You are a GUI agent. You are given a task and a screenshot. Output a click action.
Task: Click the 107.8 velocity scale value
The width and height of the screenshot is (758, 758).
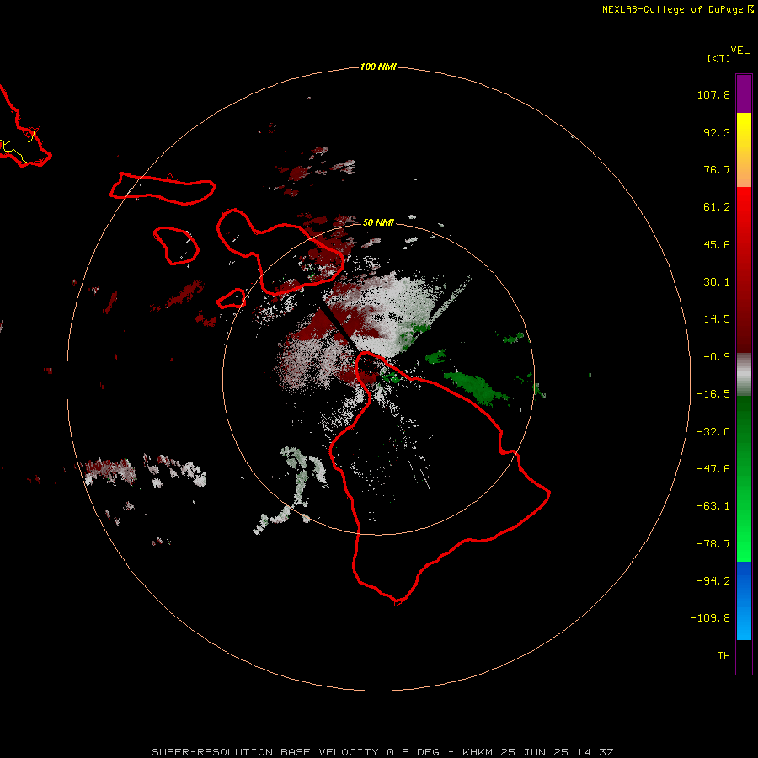713,94
